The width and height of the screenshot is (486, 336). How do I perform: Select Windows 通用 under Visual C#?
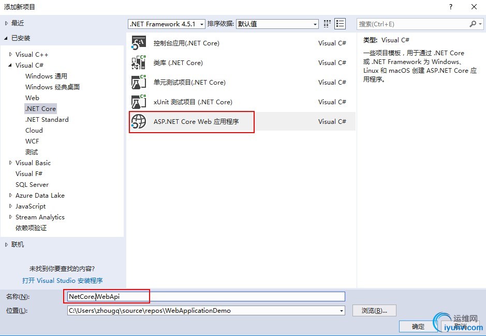[x=46, y=76]
